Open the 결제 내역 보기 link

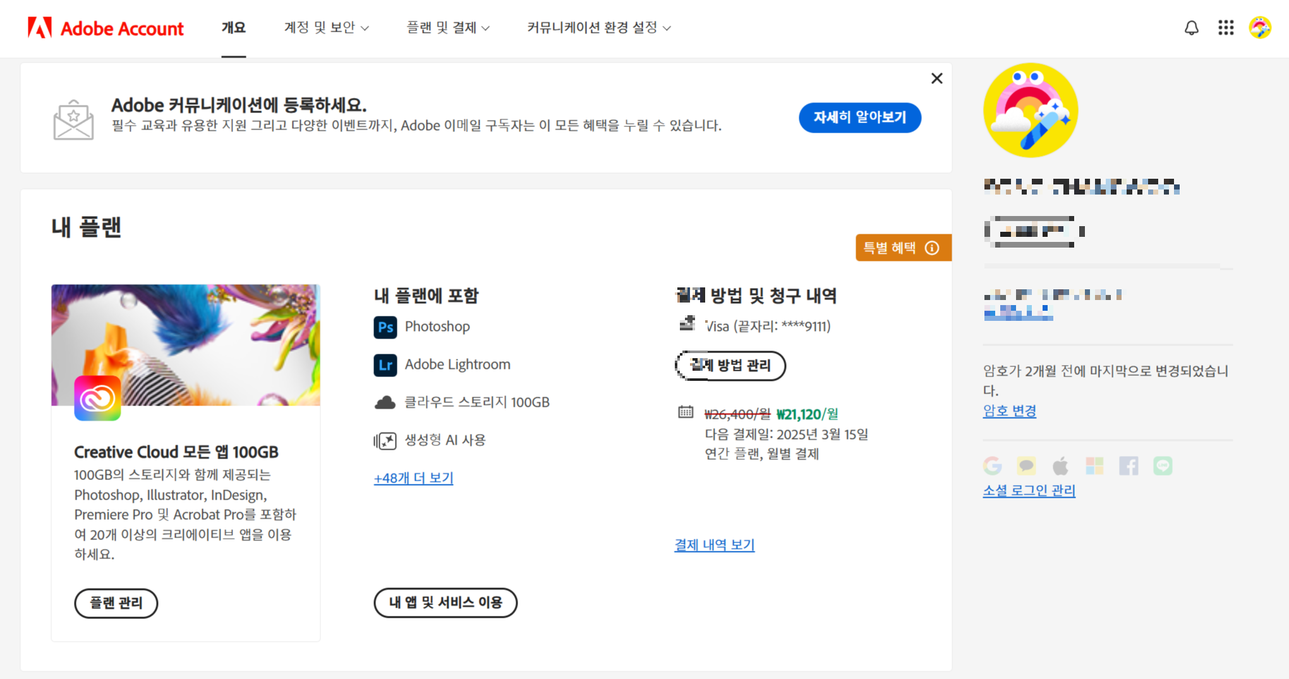tap(715, 545)
